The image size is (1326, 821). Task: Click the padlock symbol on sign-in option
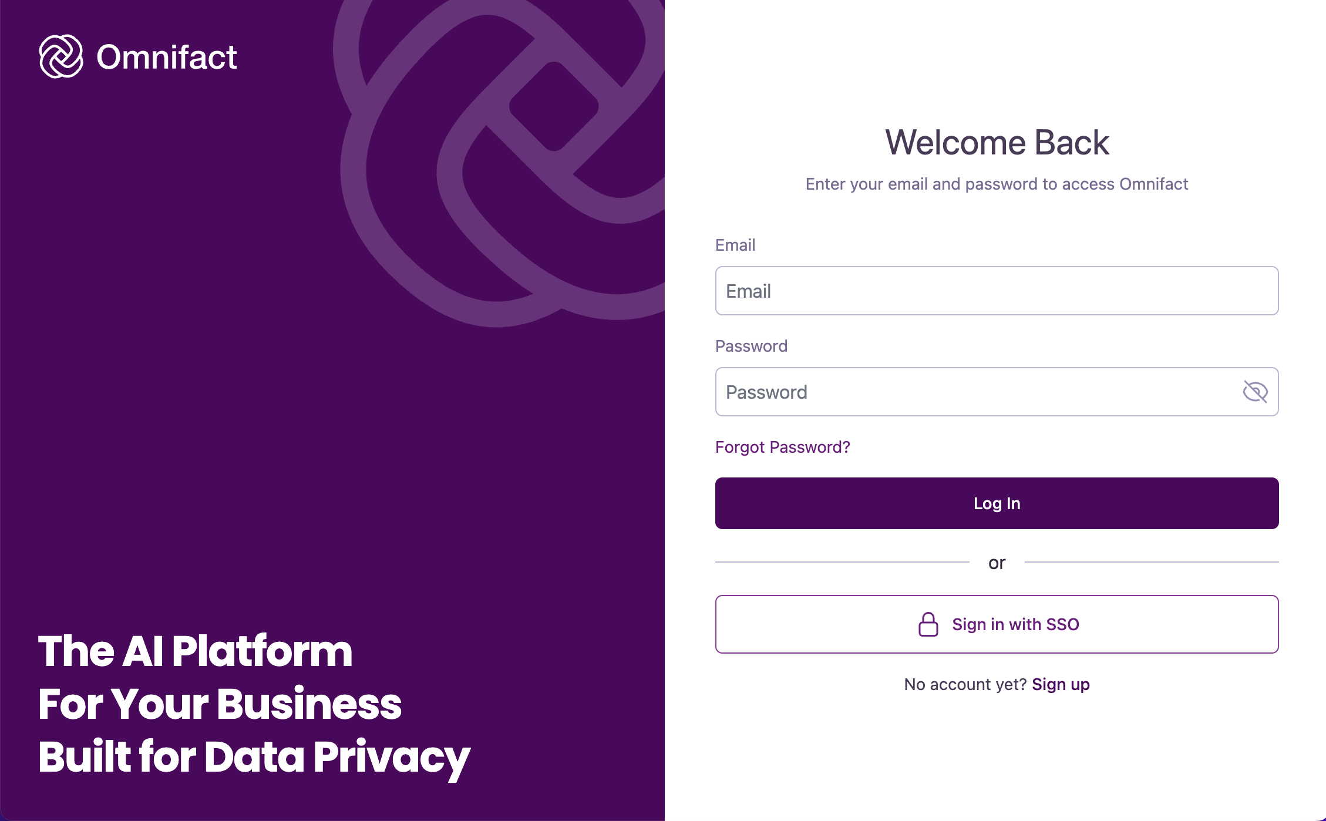point(928,624)
